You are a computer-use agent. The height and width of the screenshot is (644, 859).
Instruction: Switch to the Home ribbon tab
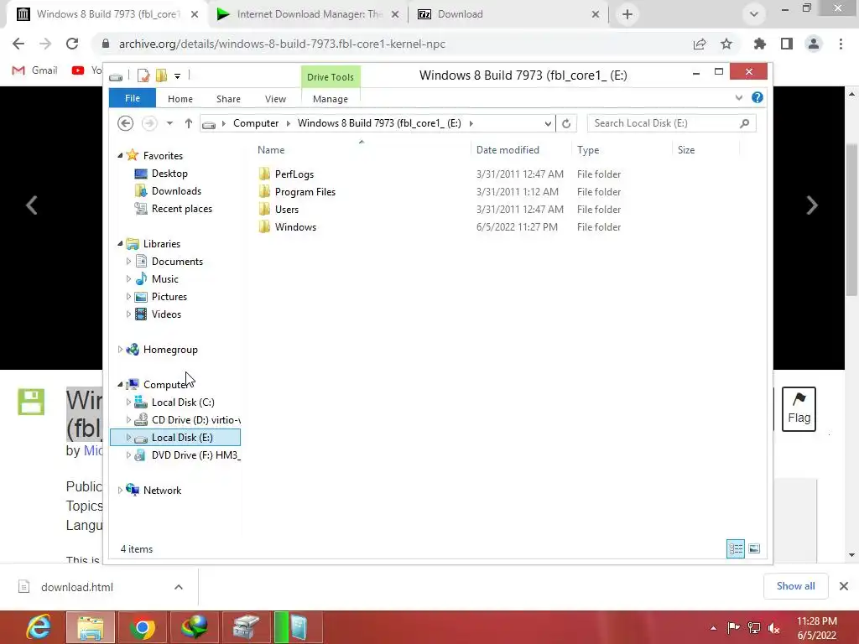pos(180,99)
